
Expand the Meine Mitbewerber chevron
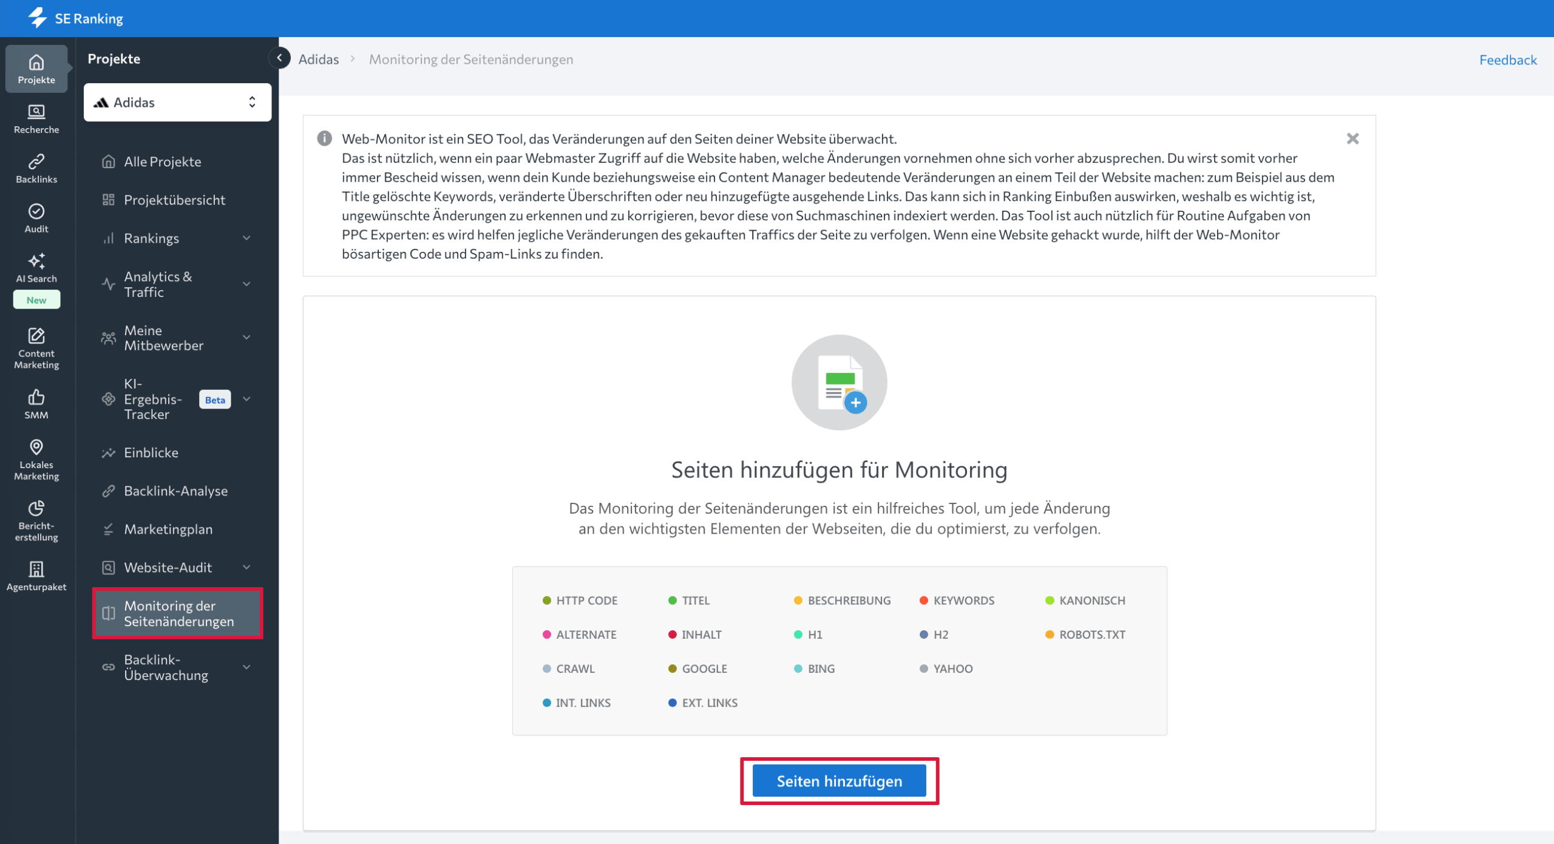pos(246,338)
